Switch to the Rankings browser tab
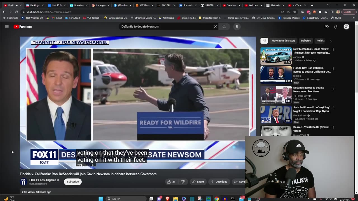 (35, 5)
